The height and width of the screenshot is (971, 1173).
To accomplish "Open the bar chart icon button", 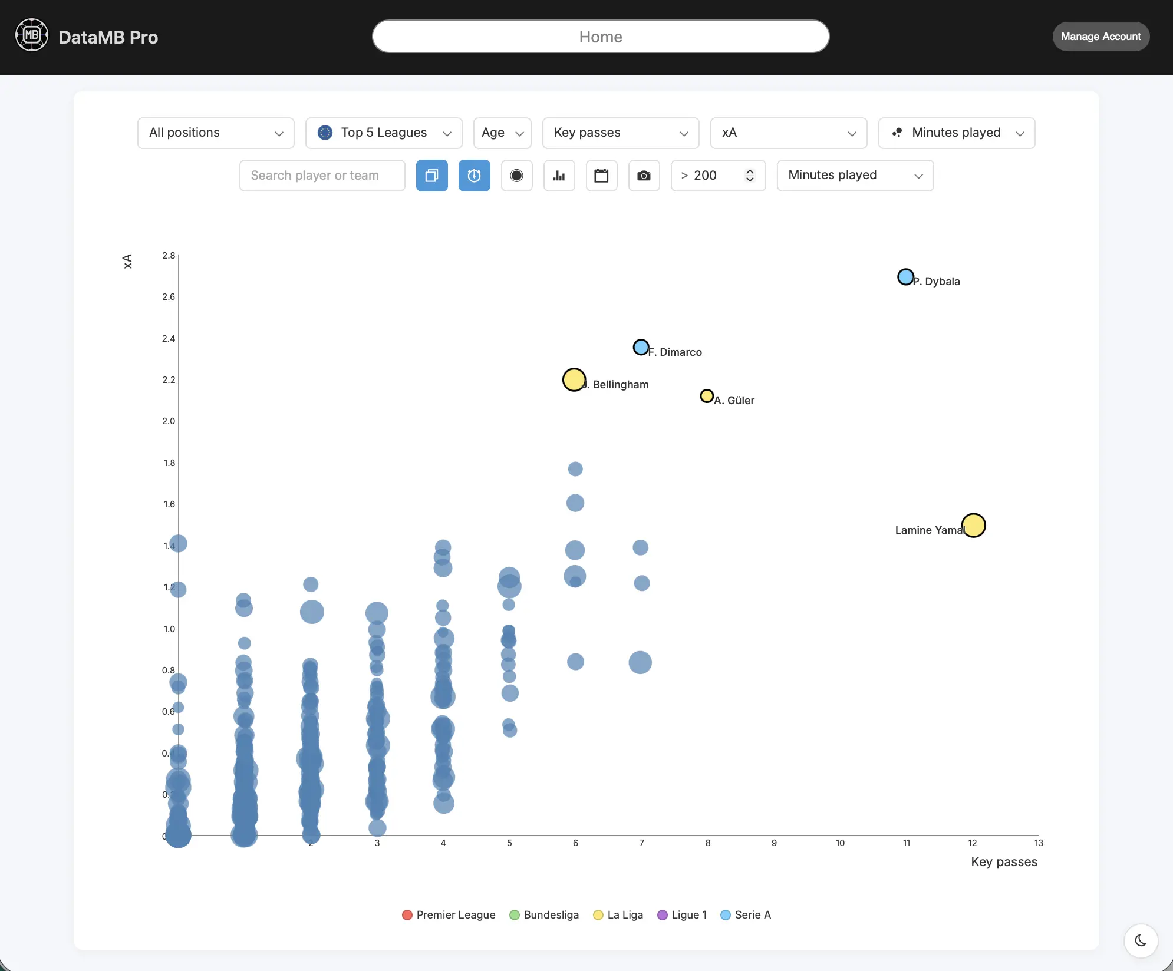I will coord(559,176).
